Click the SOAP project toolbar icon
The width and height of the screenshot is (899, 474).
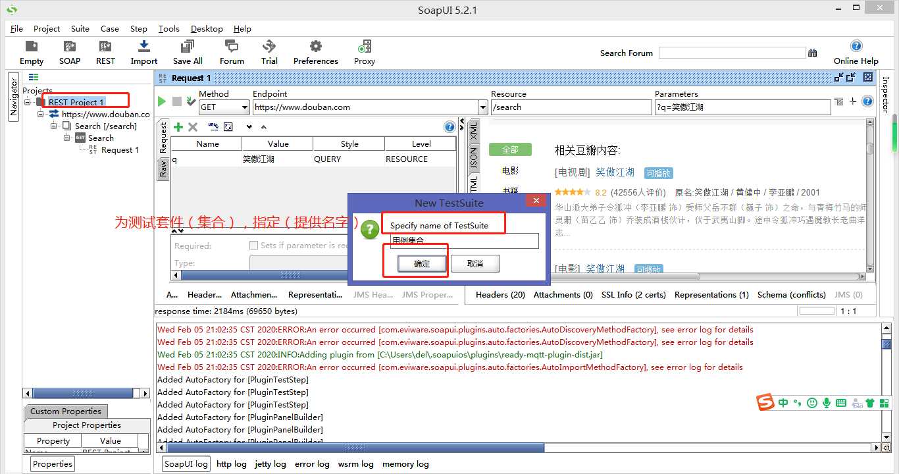point(69,47)
